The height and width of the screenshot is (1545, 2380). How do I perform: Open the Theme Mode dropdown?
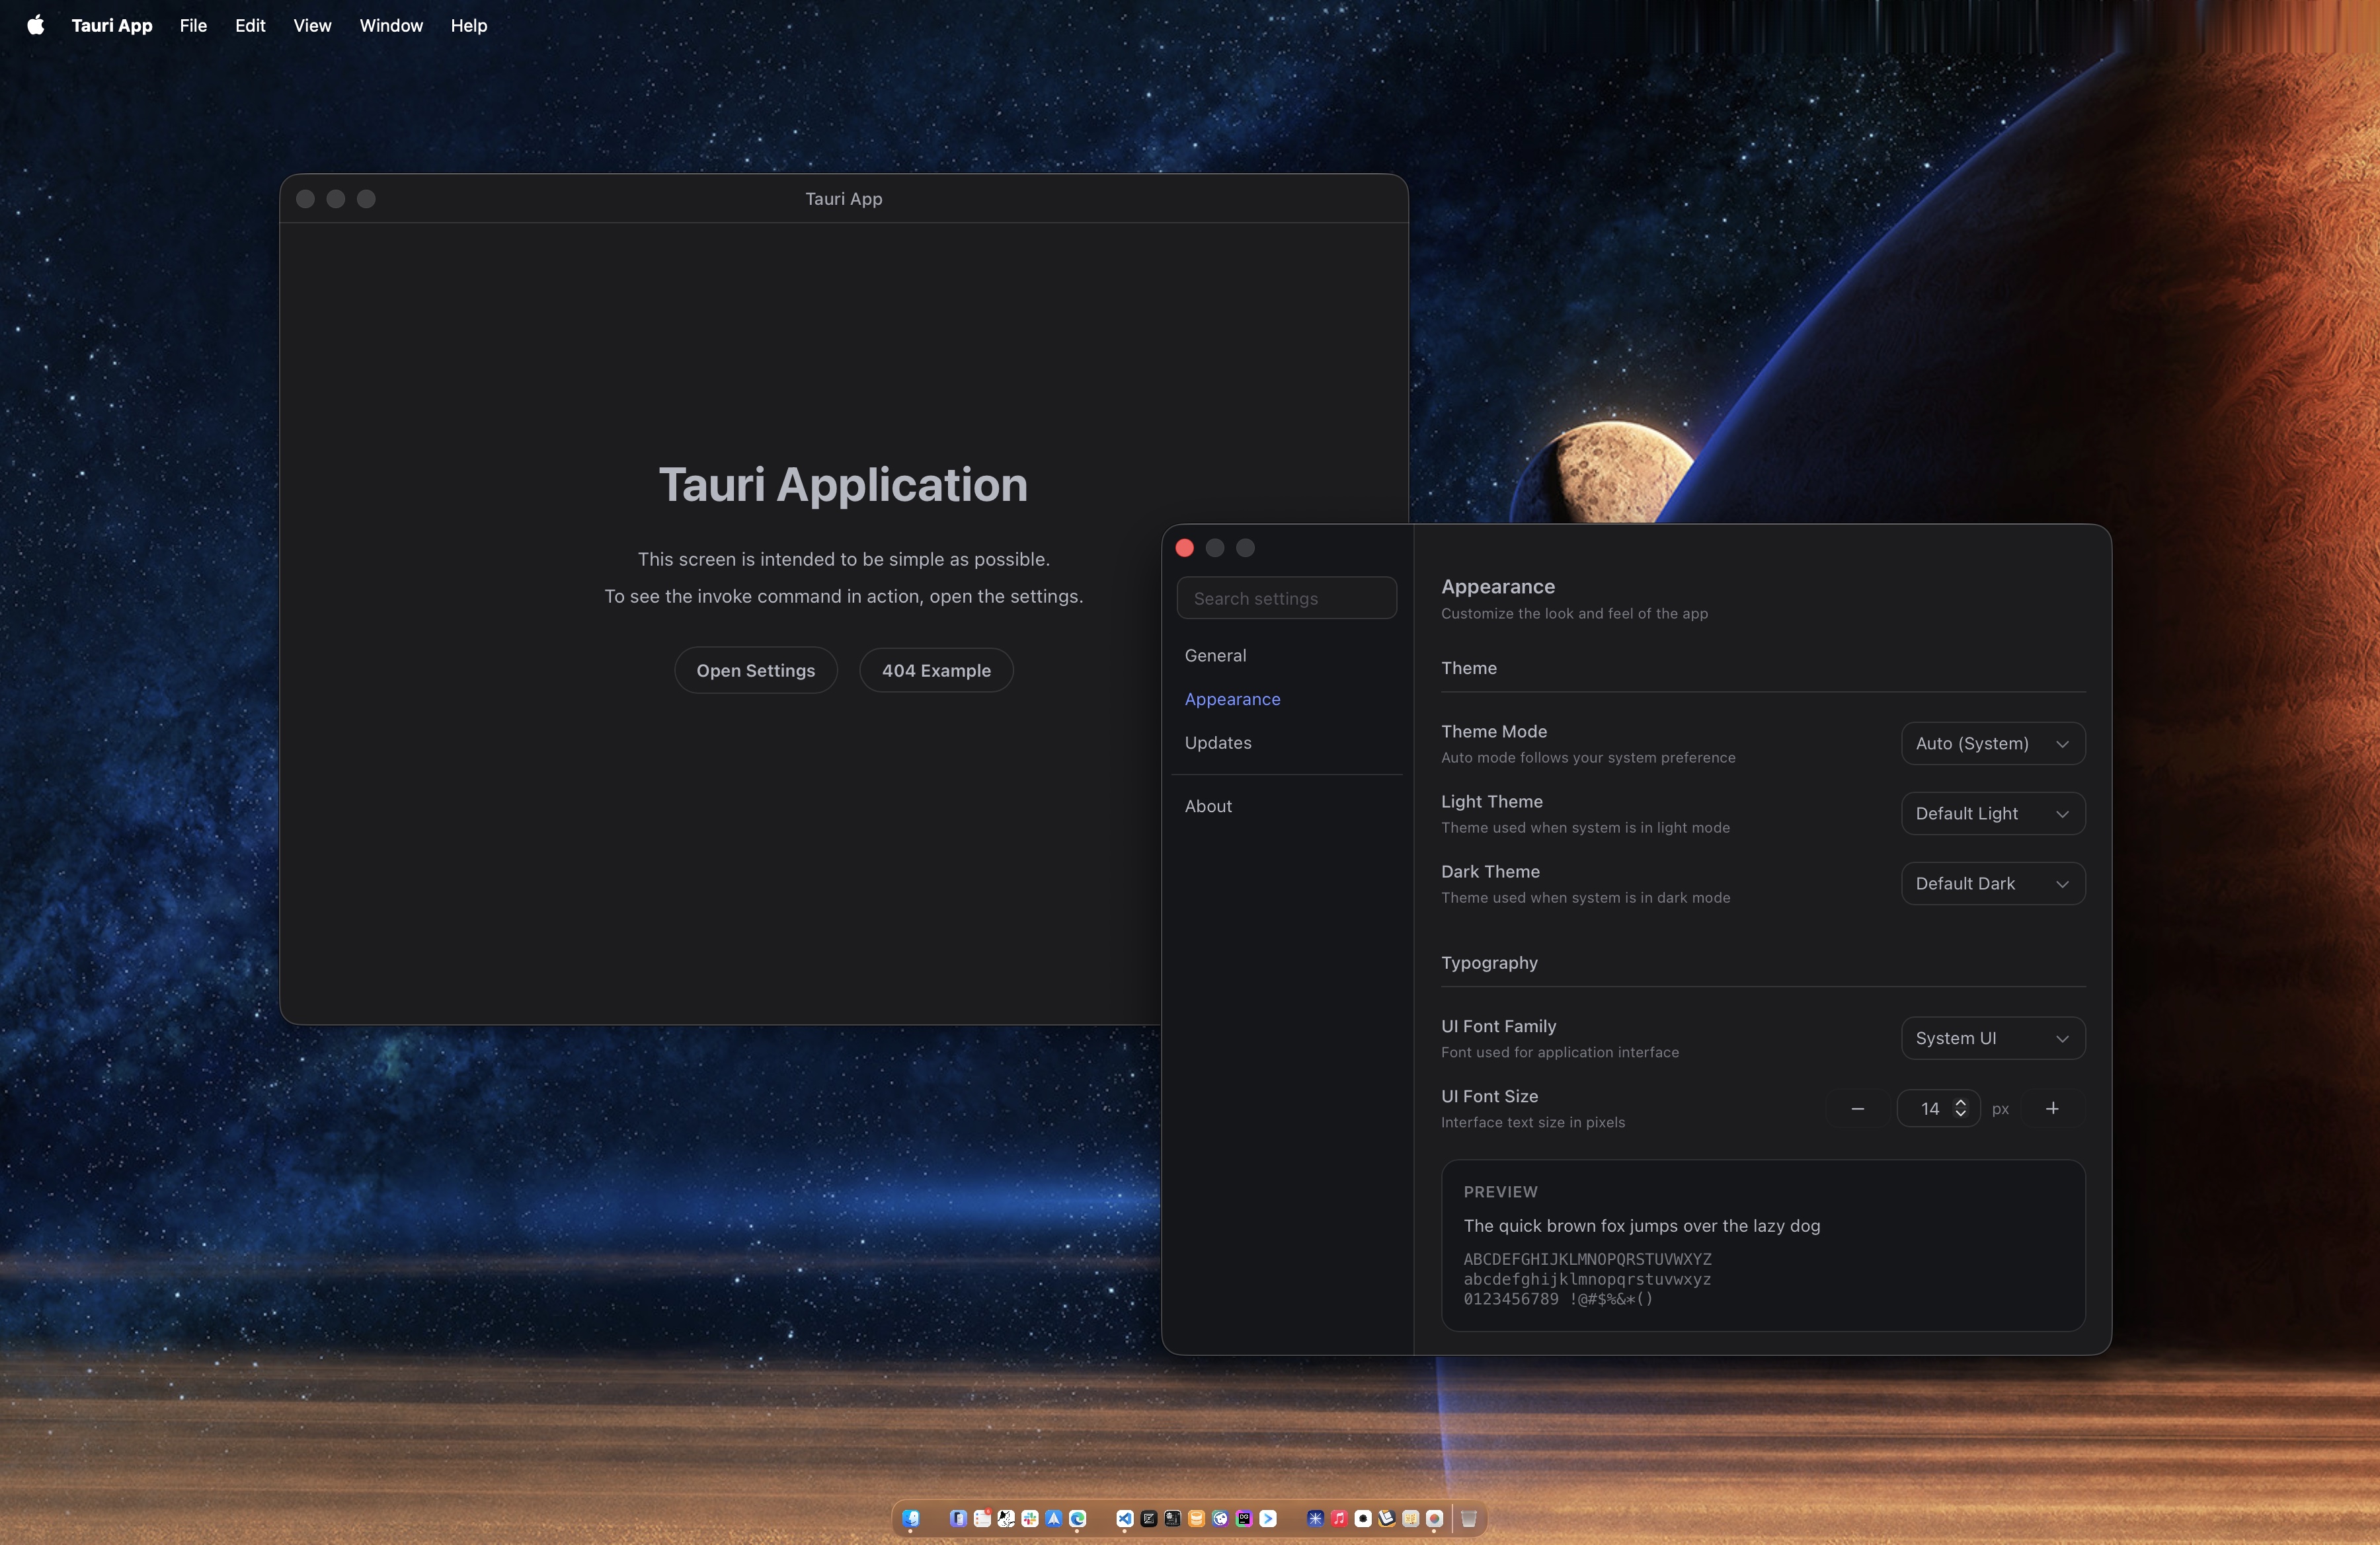point(1992,743)
